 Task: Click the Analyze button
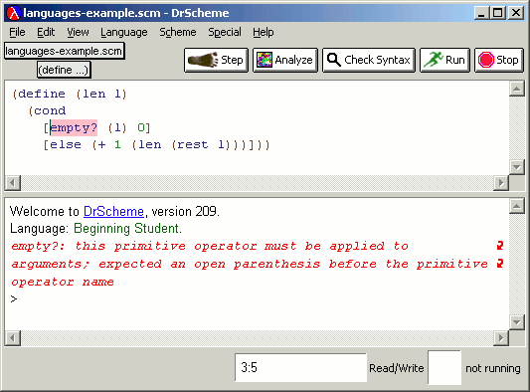click(285, 60)
